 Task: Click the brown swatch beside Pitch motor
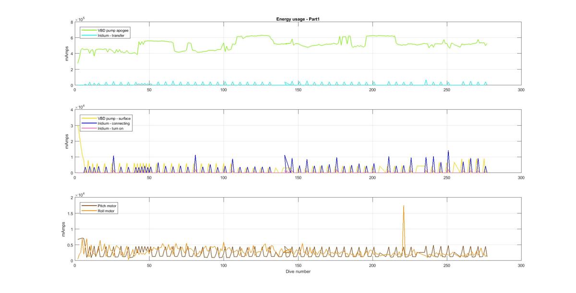pos(89,205)
